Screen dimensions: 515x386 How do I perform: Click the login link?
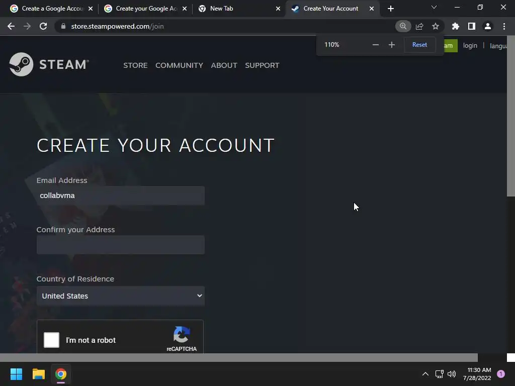pyautogui.click(x=470, y=46)
